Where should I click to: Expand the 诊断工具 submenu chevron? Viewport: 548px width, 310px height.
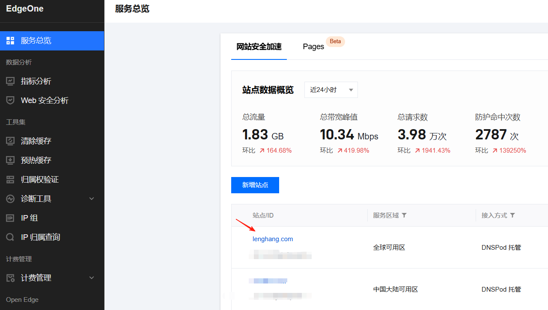pos(91,199)
